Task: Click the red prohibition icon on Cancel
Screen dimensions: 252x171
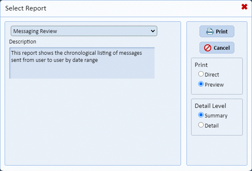Action: [207, 48]
